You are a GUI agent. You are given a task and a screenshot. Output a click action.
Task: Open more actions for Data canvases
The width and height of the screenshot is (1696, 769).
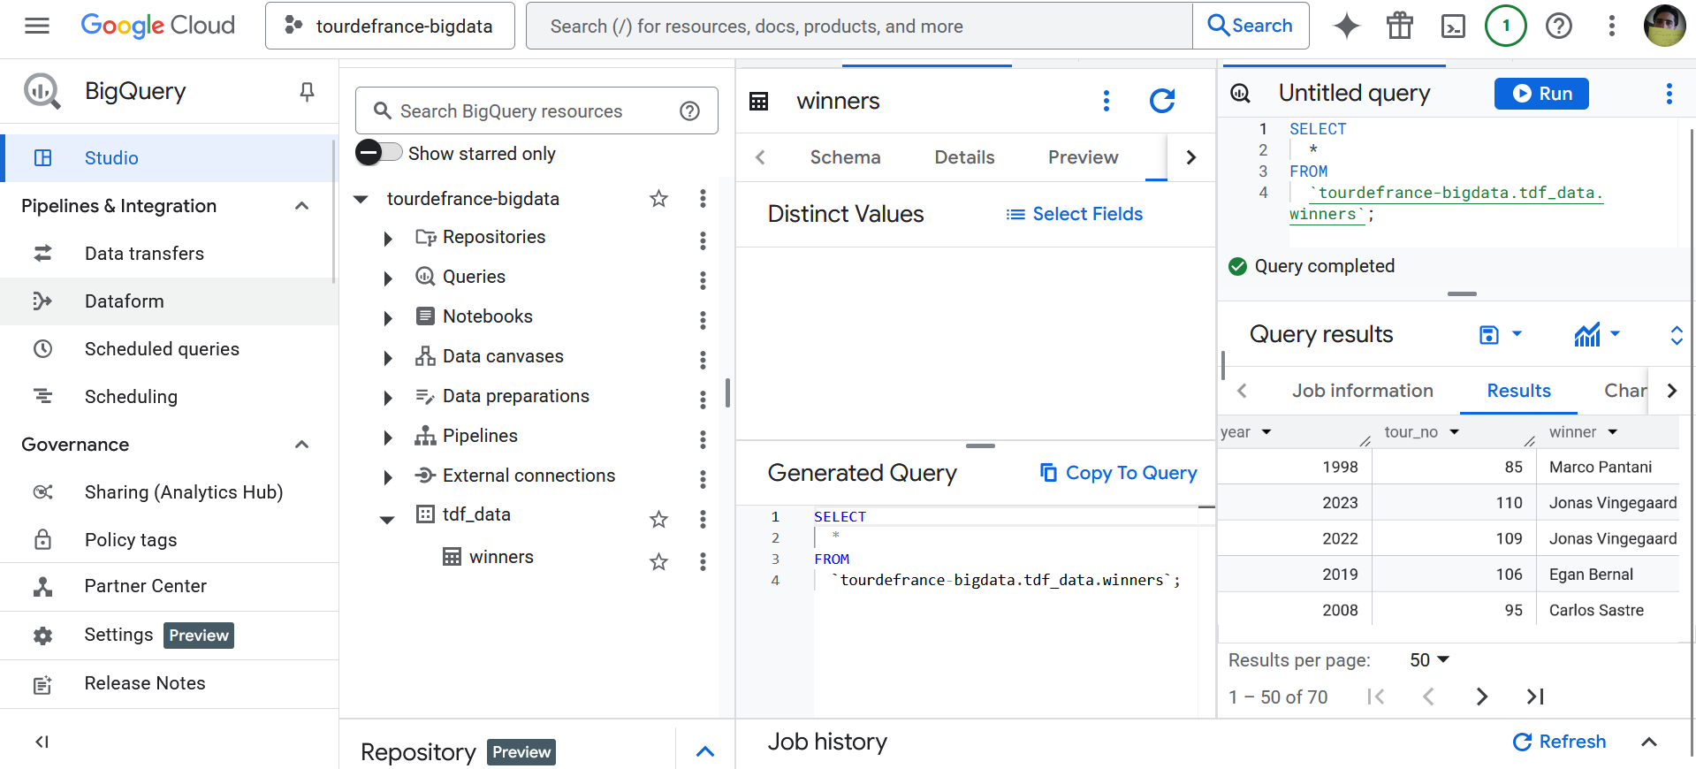click(x=703, y=360)
